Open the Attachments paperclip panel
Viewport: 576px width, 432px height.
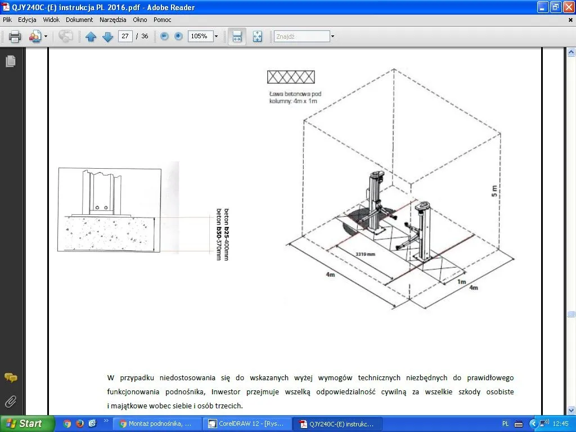pyautogui.click(x=10, y=402)
